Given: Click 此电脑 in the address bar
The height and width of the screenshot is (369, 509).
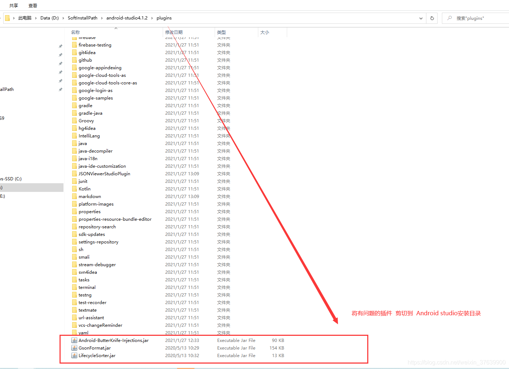Looking at the screenshot, I should tap(25, 18).
